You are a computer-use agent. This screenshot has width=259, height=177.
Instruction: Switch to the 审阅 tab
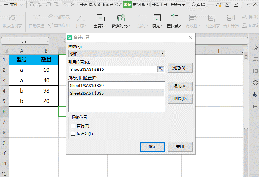click(136, 5)
